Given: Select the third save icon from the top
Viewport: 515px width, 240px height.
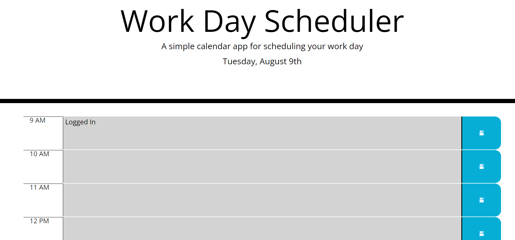Looking at the screenshot, I should (x=481, y=200).
